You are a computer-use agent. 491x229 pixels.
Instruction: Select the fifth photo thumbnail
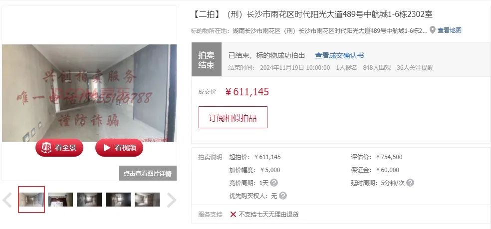[x=147, y=200]
